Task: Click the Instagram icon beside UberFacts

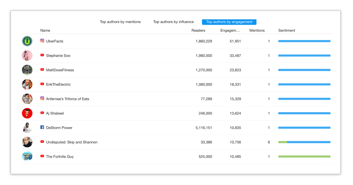Action: (42, 41)
